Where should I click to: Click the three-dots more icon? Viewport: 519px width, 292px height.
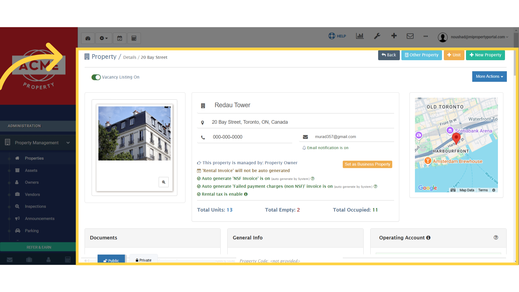[426, 36]
